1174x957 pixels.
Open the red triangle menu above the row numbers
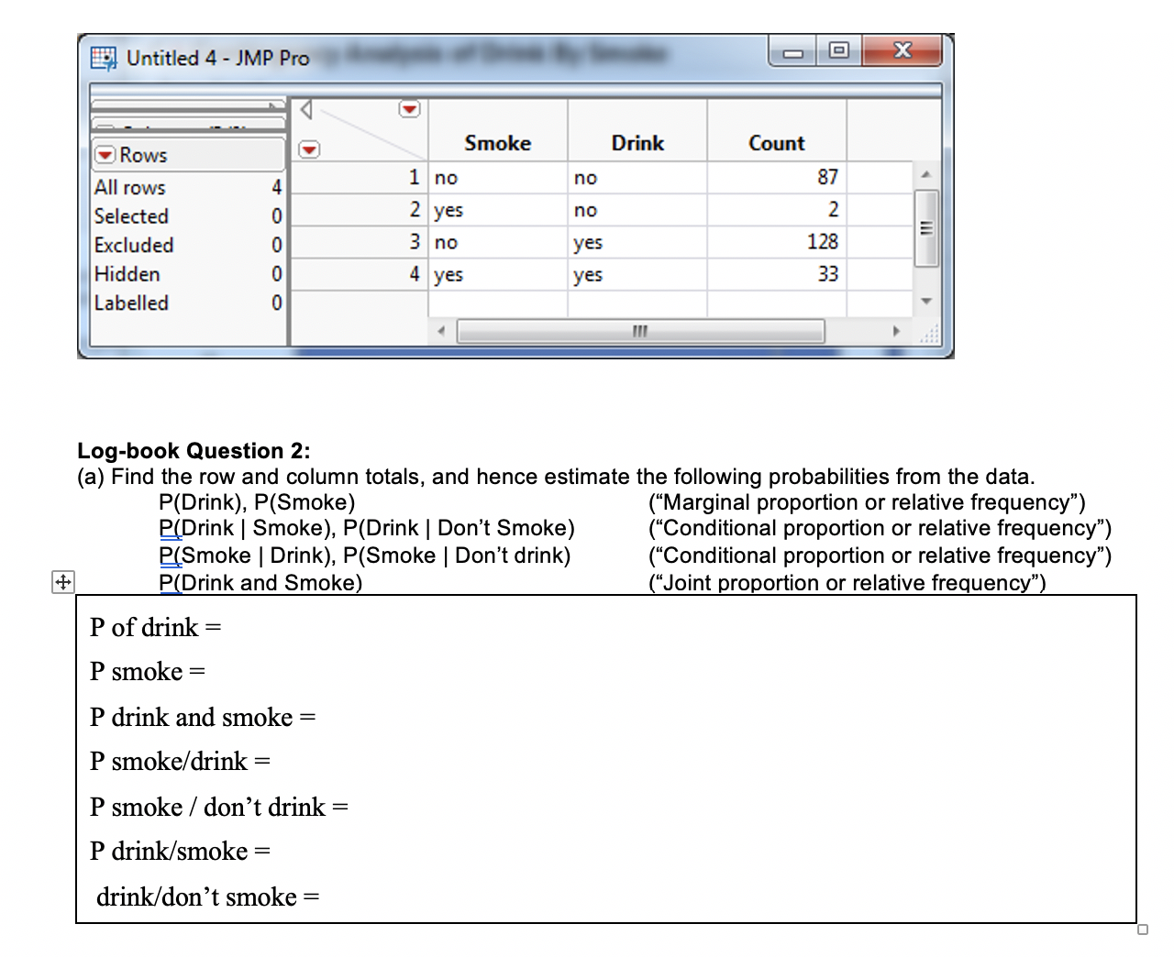pyautogui.click(x=309, y=149)
